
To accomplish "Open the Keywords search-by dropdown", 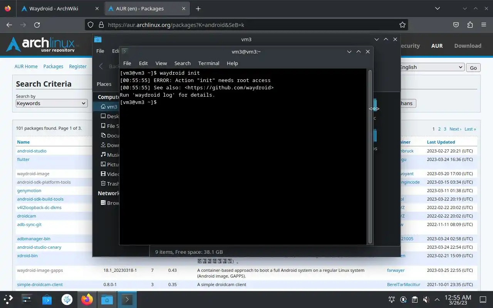I will click(52, 103).
